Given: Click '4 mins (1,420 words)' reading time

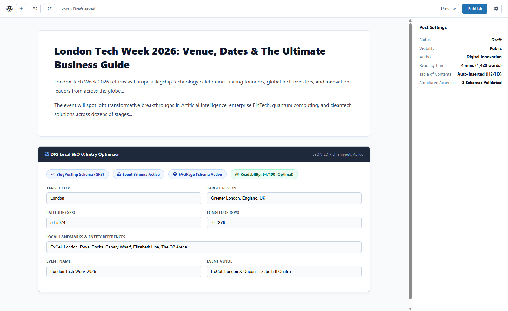Looking at the screenshot, I should pos(481,65).
